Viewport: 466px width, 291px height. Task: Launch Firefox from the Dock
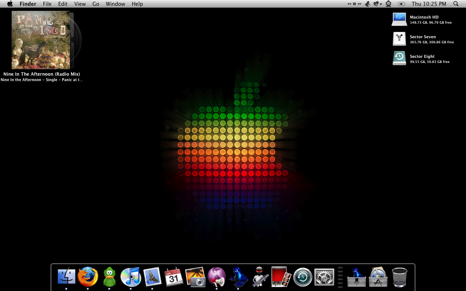coord(88,277)
